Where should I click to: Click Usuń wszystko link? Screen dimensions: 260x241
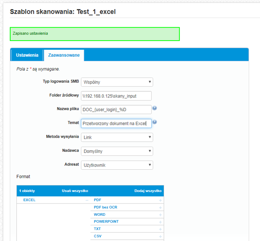click(x=75, y=191)
